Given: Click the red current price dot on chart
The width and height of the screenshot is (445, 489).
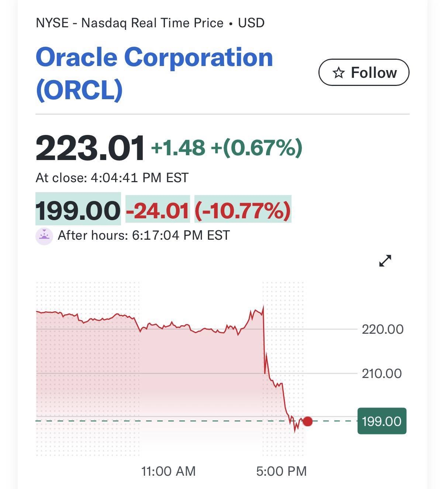Looking at the screenshot, I should tap(307, 421).
